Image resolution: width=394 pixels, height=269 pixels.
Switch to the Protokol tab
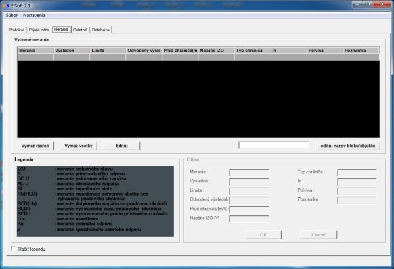16,30
